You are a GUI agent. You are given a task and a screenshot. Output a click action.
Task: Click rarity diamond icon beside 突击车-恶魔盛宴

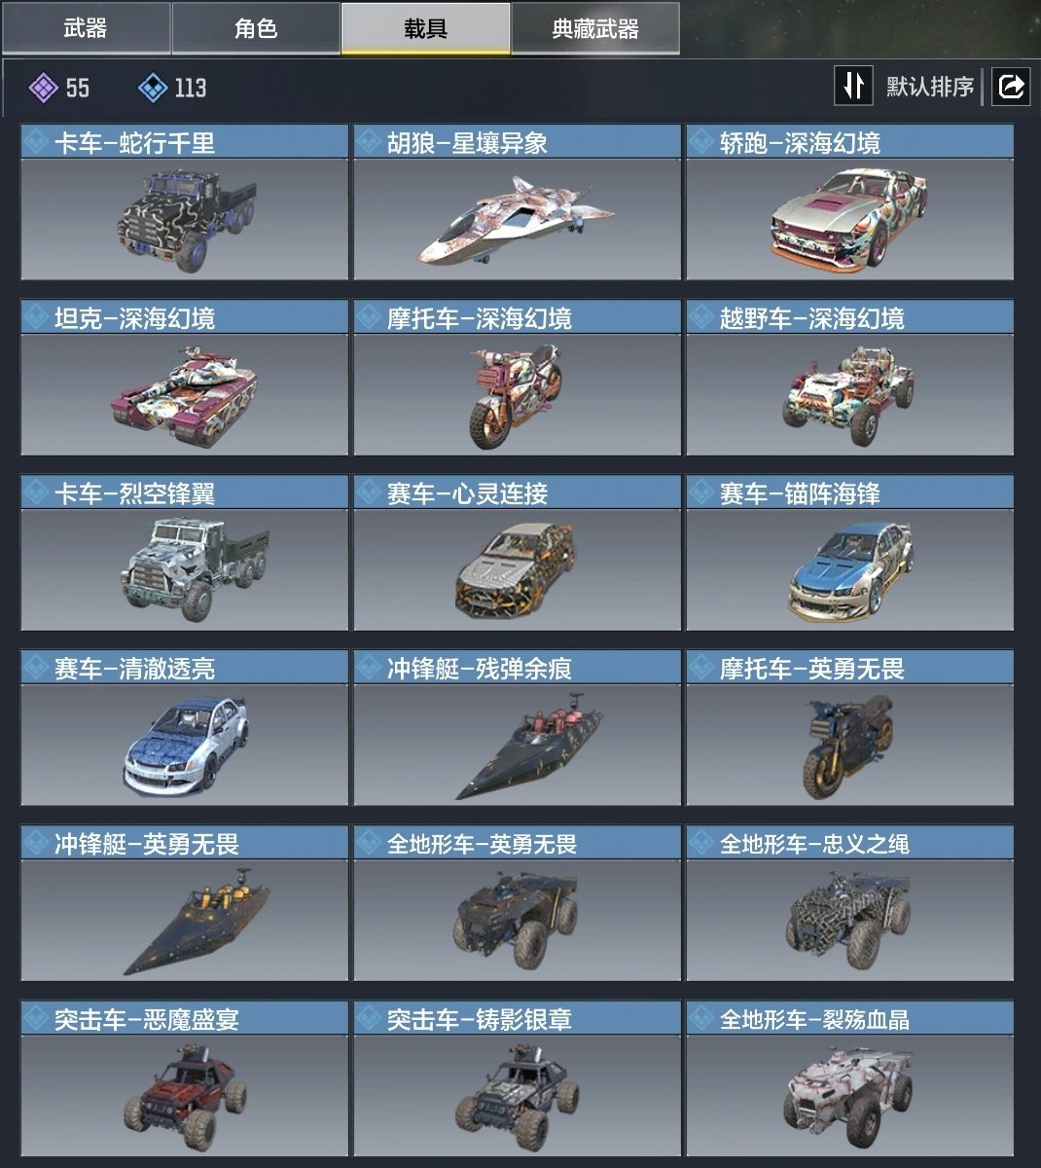[37, 1018]
